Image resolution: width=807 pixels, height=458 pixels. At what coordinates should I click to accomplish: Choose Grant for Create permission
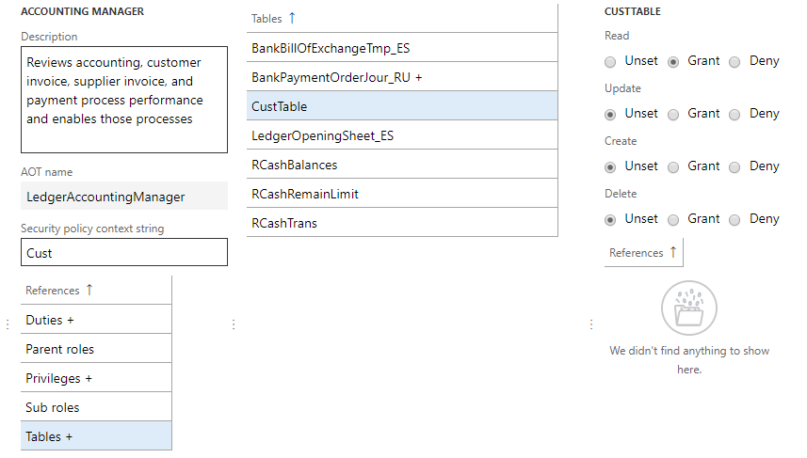(673, 167)
